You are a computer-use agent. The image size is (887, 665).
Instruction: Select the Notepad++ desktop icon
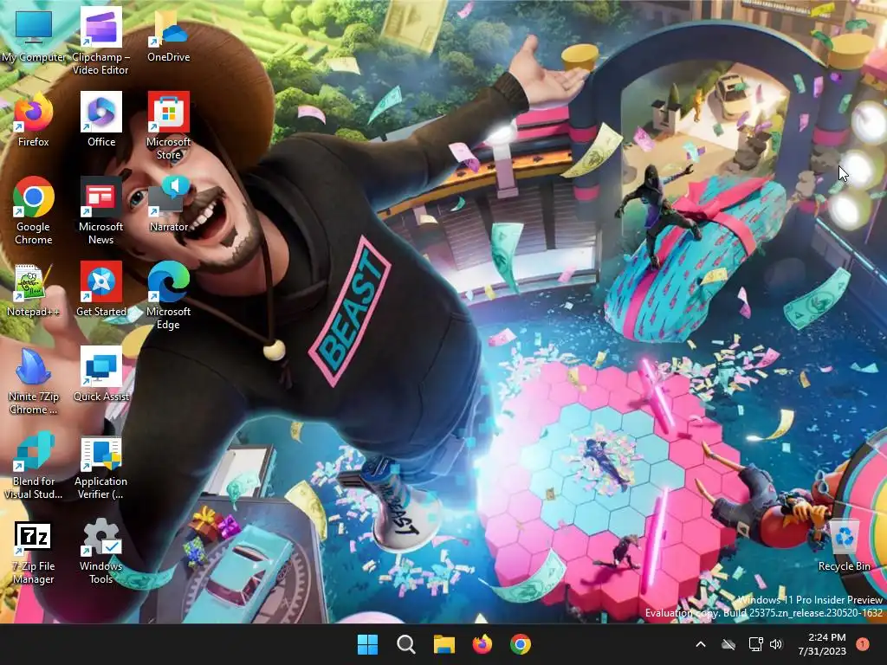pos(34,290)
